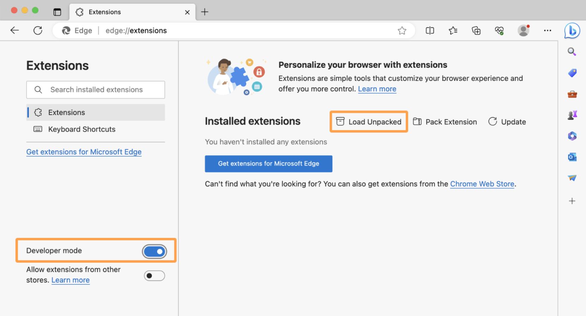Close the Extensions tab
Image resolution: width=586 pixels, height=316 pixels.
[187, 12]
